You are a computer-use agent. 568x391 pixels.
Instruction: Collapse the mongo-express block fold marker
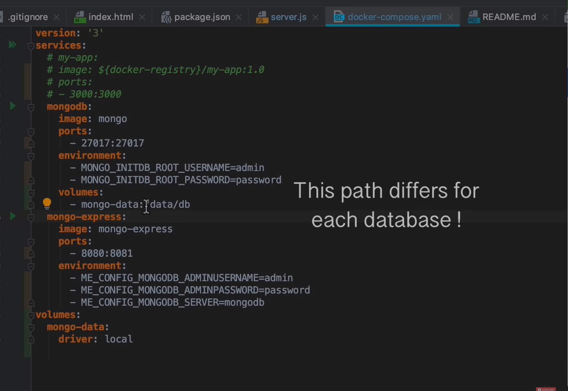[x=31, y=217]
